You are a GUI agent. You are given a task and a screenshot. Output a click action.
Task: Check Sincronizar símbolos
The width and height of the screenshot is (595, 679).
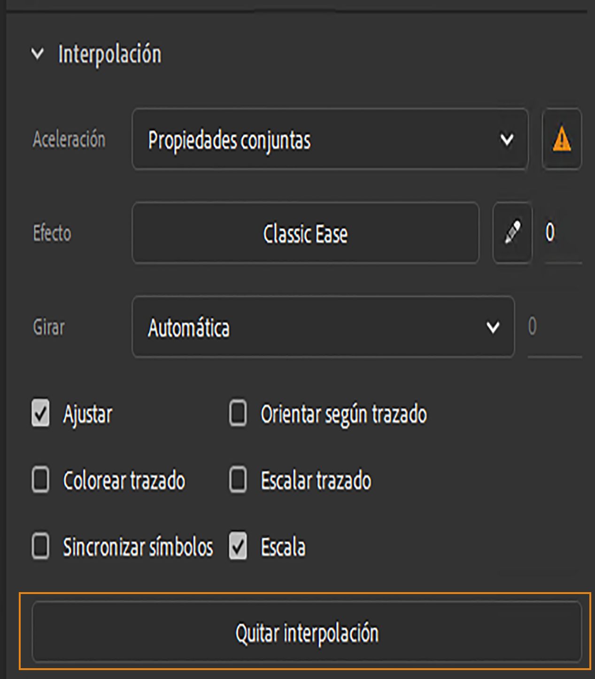tap(39, 546)
